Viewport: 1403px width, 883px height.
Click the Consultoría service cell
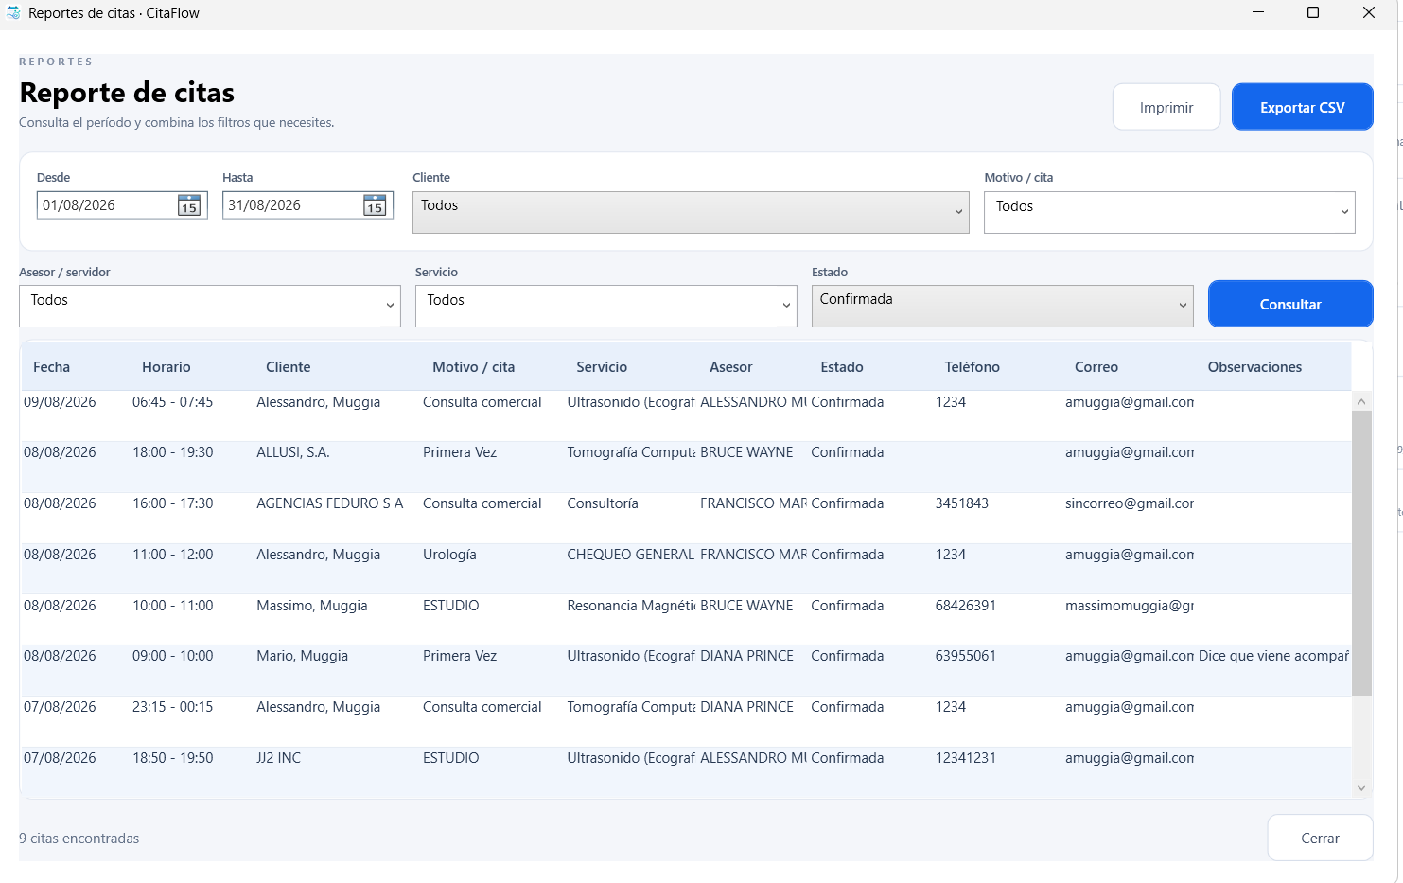coord(603,503)
